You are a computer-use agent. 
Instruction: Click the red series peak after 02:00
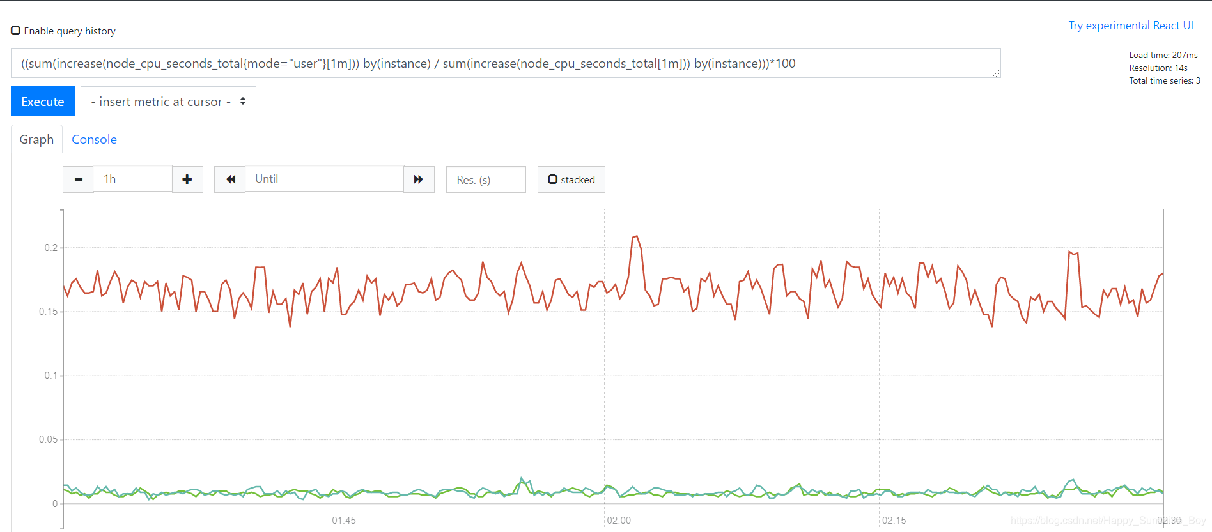(635, 237)
